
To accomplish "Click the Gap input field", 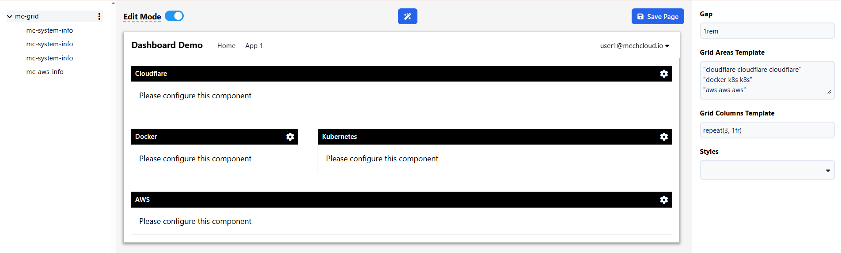I will tap(767, 31).
